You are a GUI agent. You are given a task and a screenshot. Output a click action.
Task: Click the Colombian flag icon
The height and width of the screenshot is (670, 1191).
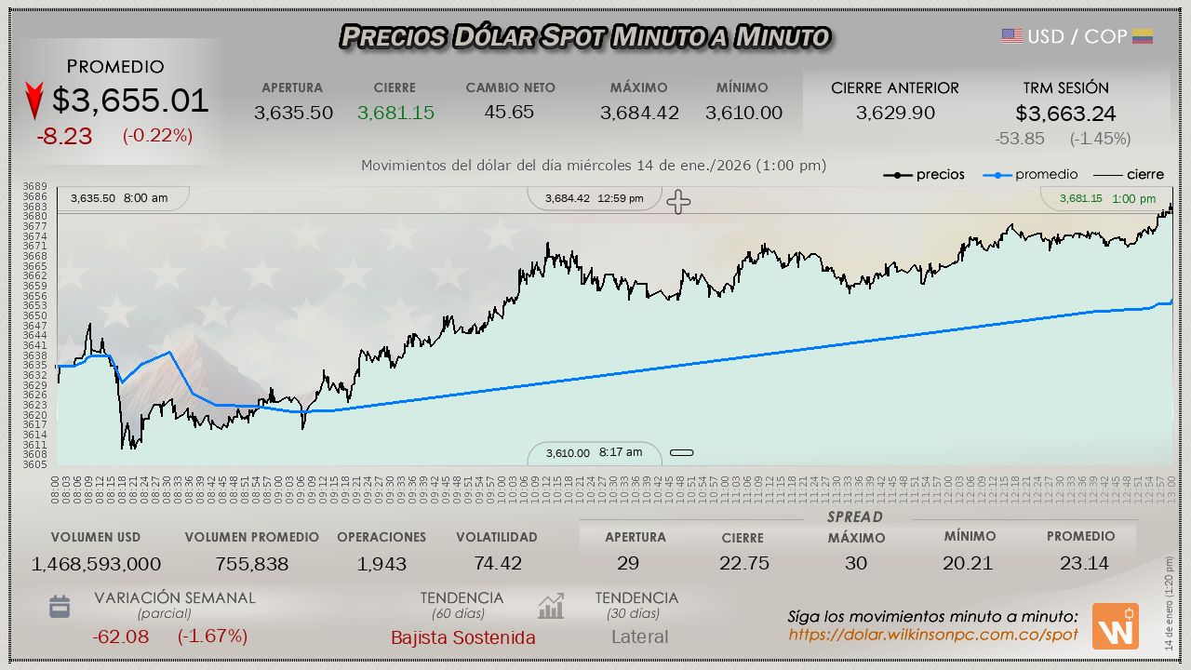(x=1143, y=36)
